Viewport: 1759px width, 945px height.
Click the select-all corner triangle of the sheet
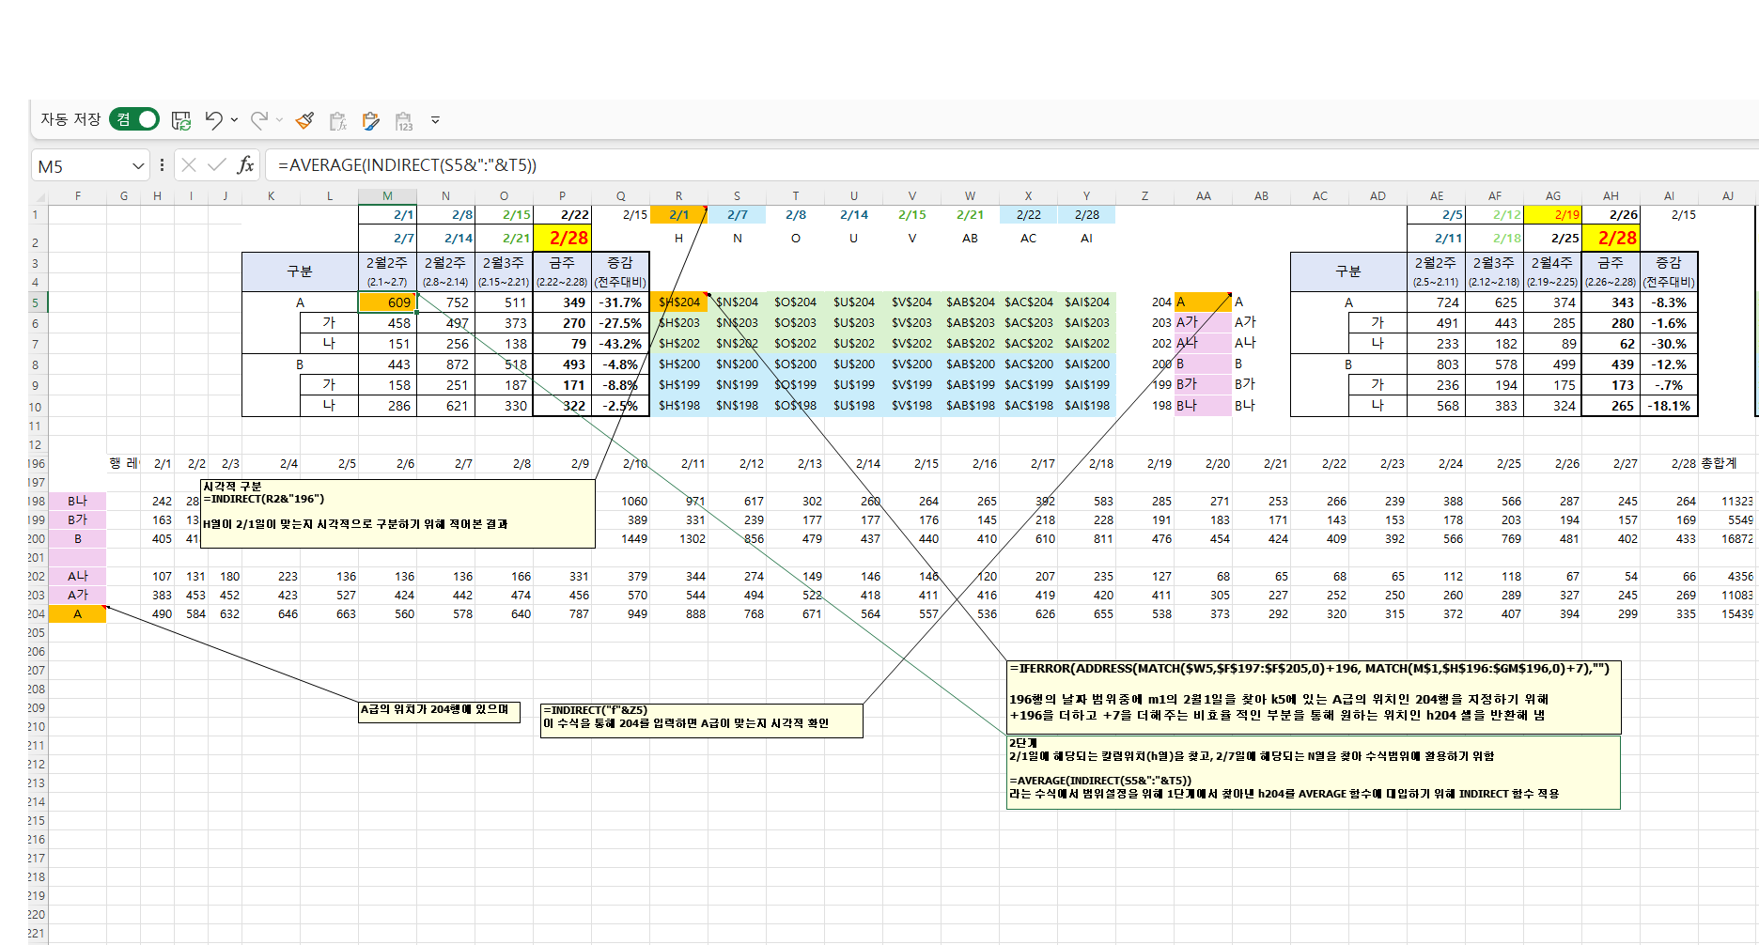39,196
